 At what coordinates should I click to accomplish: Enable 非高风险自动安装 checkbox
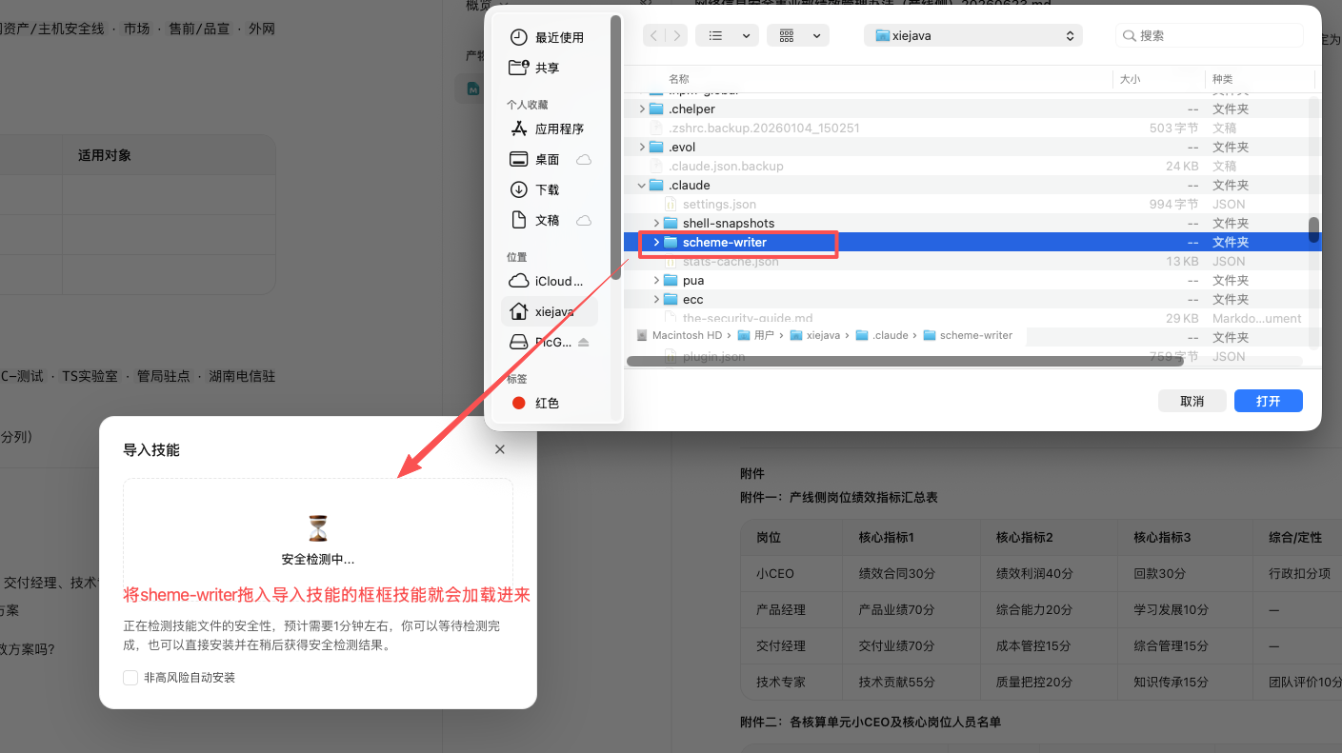pyautogui.click(x=130, y=678)
